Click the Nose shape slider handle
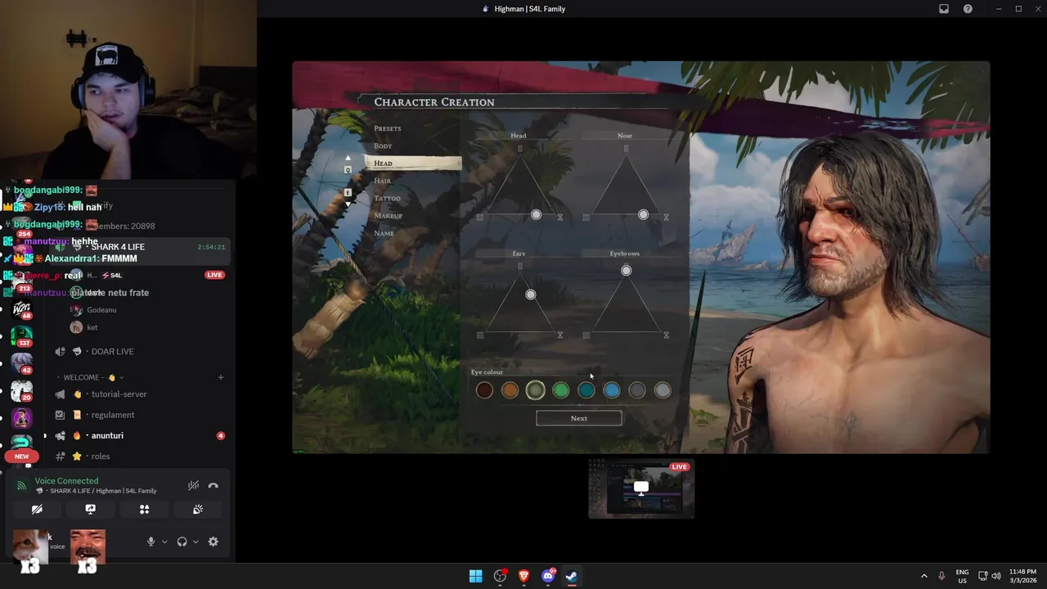The width and height of the screenshot is (1047, 589). tap(643, 214)
